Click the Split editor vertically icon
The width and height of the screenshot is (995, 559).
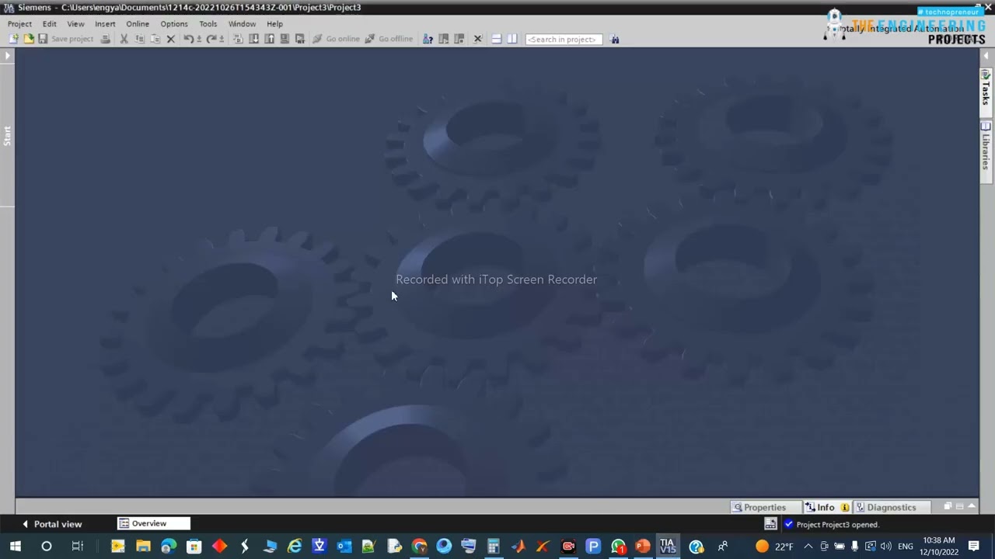(511, 39)
